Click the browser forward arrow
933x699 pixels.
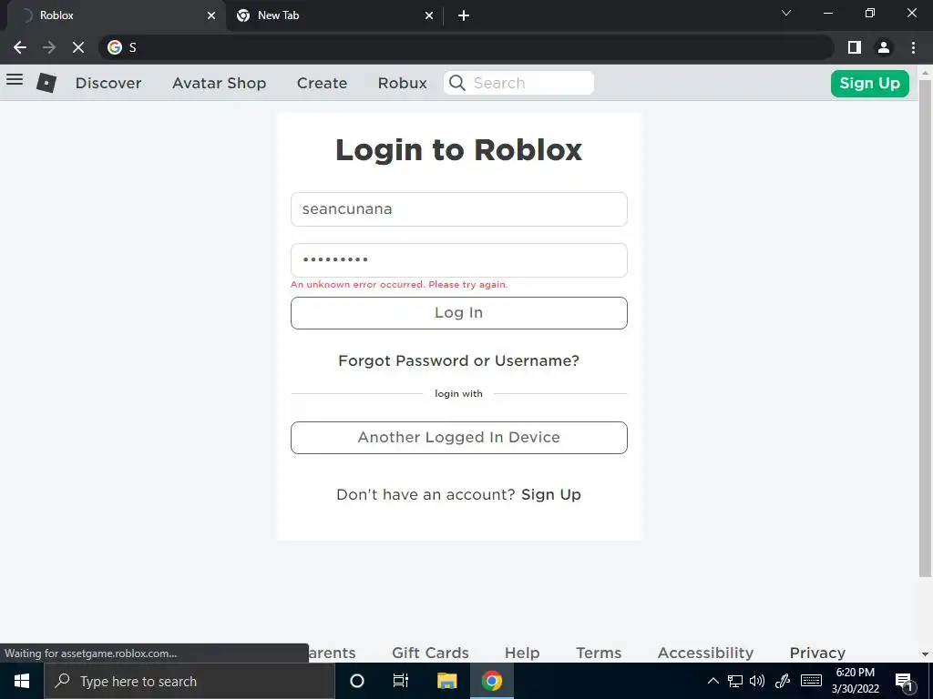[x=49, y=47]
